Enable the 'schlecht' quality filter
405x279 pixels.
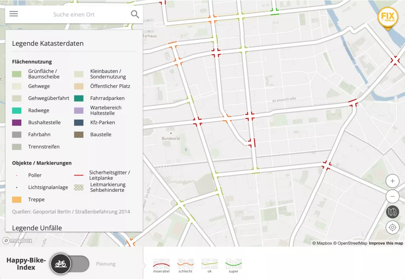tap(185, 262)
